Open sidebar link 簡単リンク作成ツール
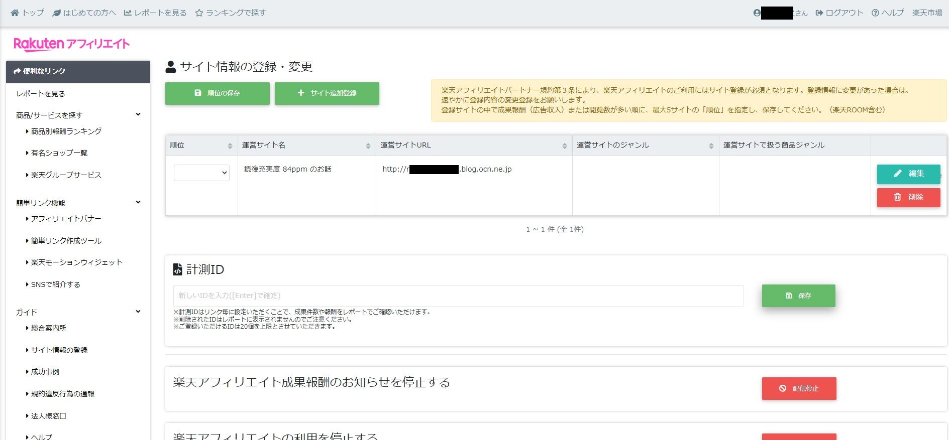The image size is (949, 440). 66,241
